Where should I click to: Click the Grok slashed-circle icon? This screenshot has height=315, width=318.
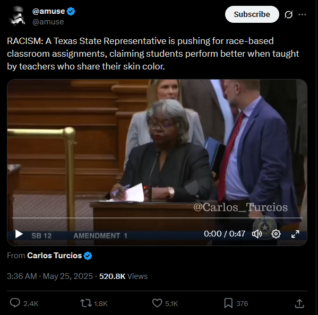tap(288, 15)
